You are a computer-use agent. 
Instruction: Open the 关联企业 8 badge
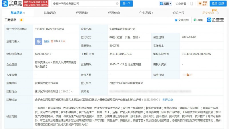58,41
